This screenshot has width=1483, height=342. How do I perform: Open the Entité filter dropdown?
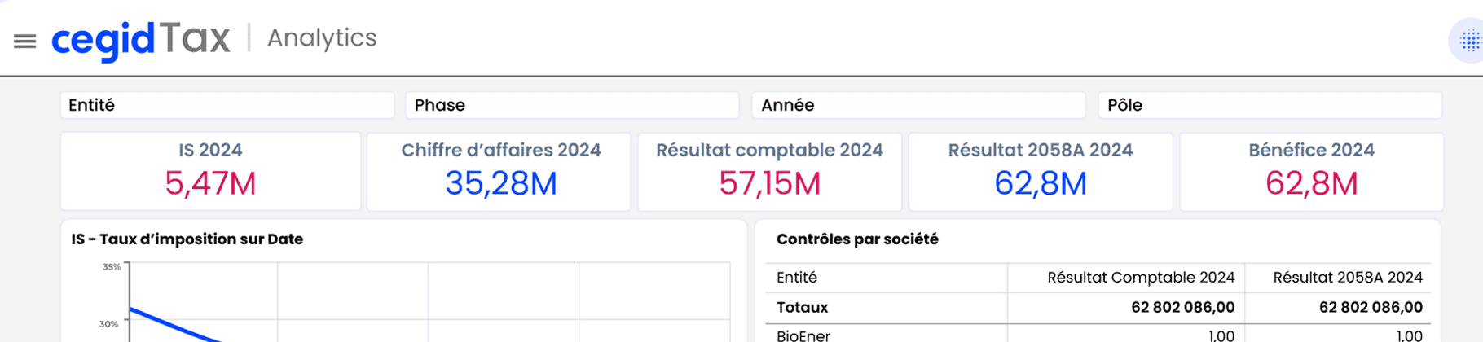pyautogui.click(x=227, y=105)
